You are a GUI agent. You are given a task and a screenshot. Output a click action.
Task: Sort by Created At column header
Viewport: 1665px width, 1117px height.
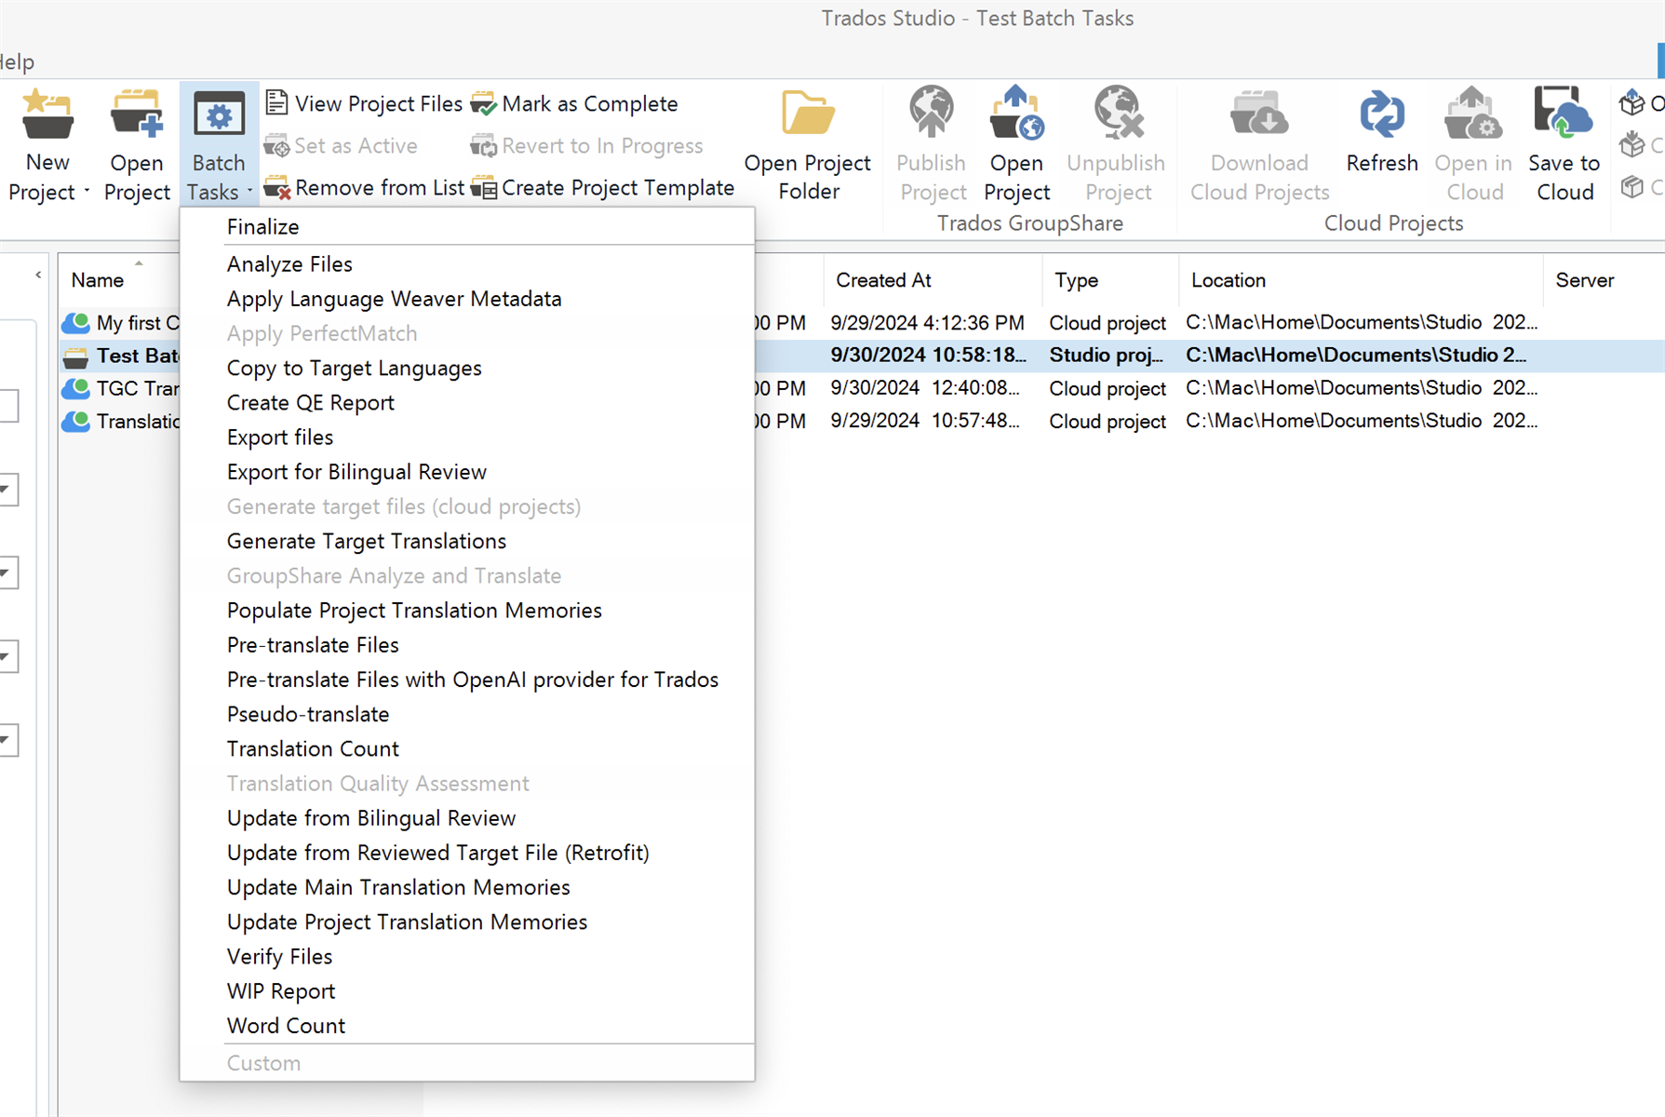coord(883,280)
